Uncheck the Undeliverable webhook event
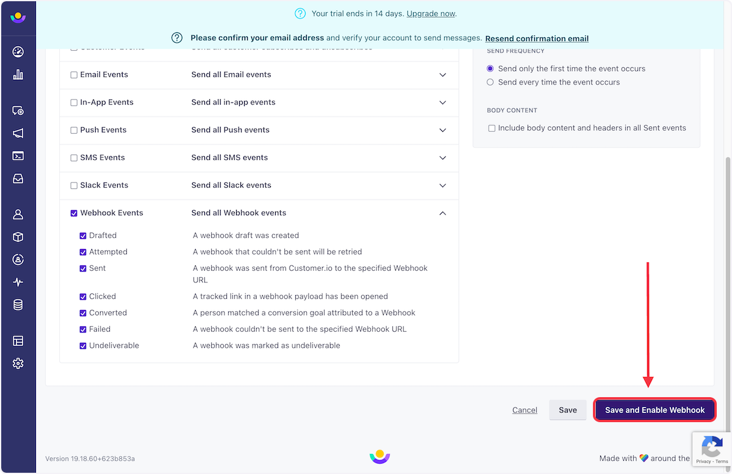 point(83,346)
